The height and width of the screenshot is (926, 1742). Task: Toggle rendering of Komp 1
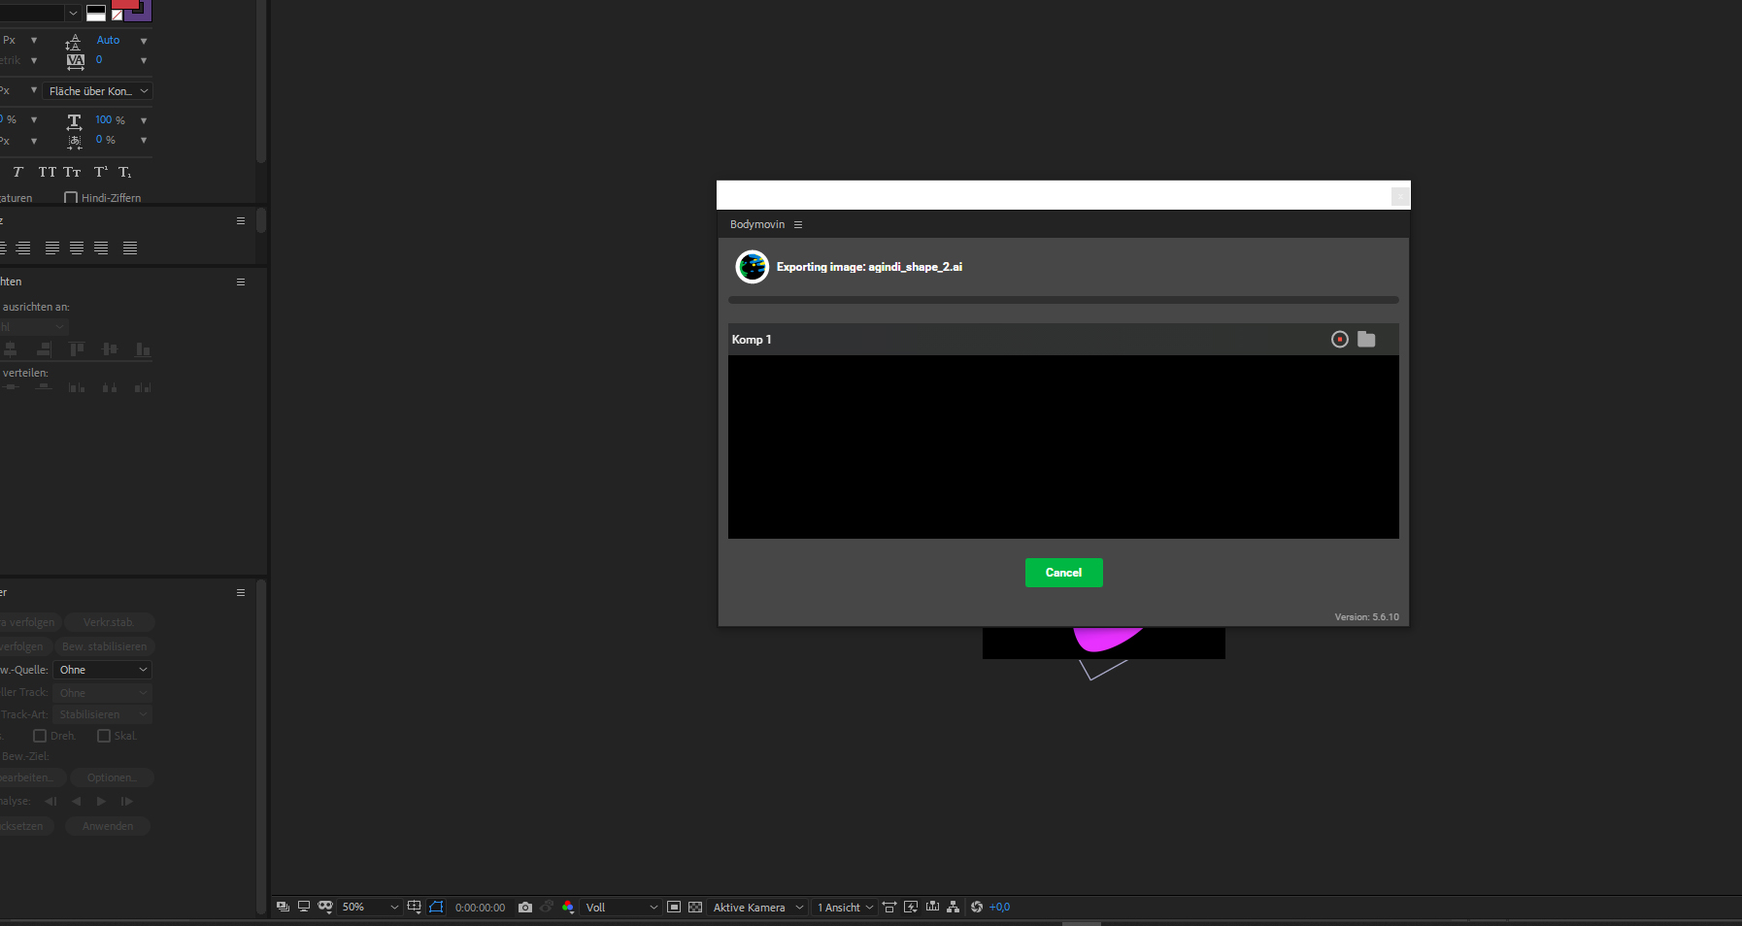click(x=1339, y=340)
